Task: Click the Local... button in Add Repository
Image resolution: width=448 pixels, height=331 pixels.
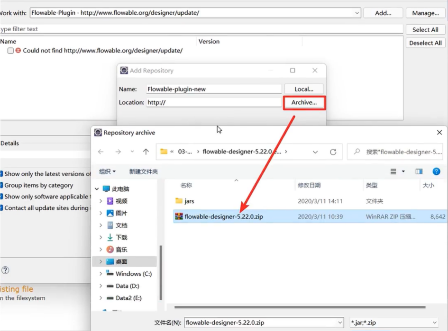Action: coord(304,89)
